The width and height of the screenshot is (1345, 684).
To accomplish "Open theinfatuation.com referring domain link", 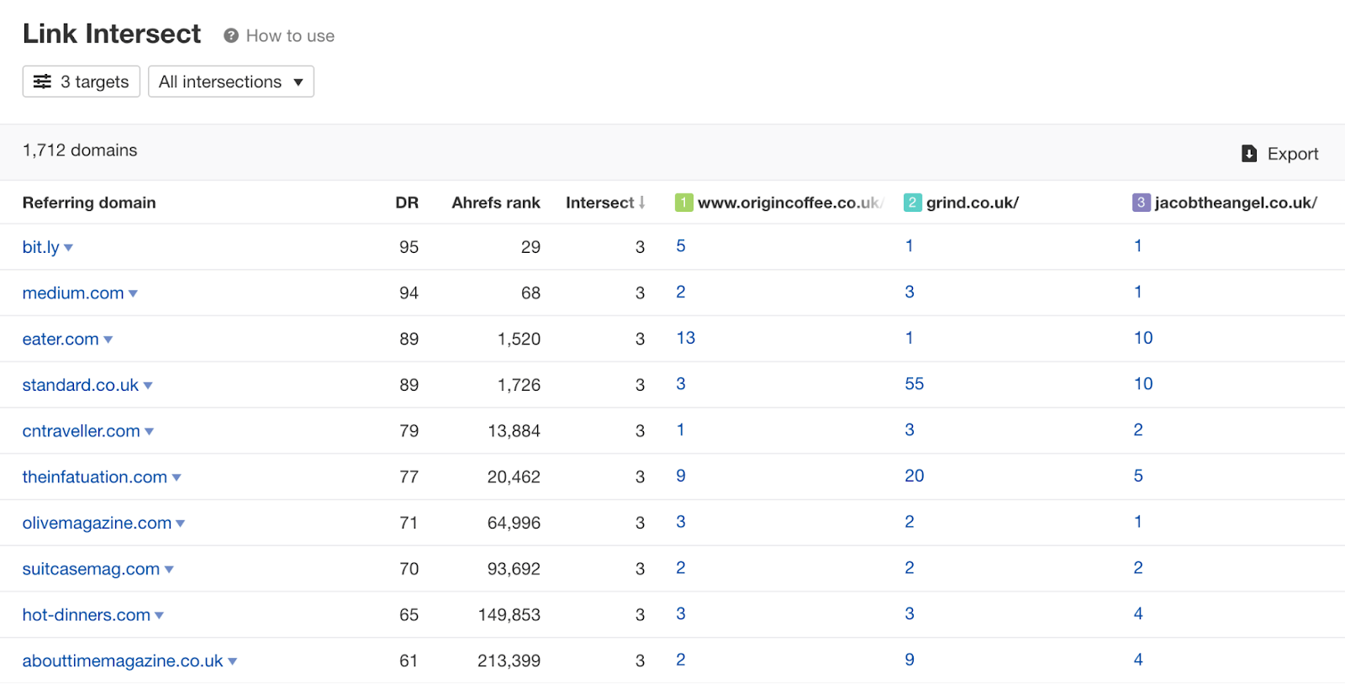I will 94,477.
